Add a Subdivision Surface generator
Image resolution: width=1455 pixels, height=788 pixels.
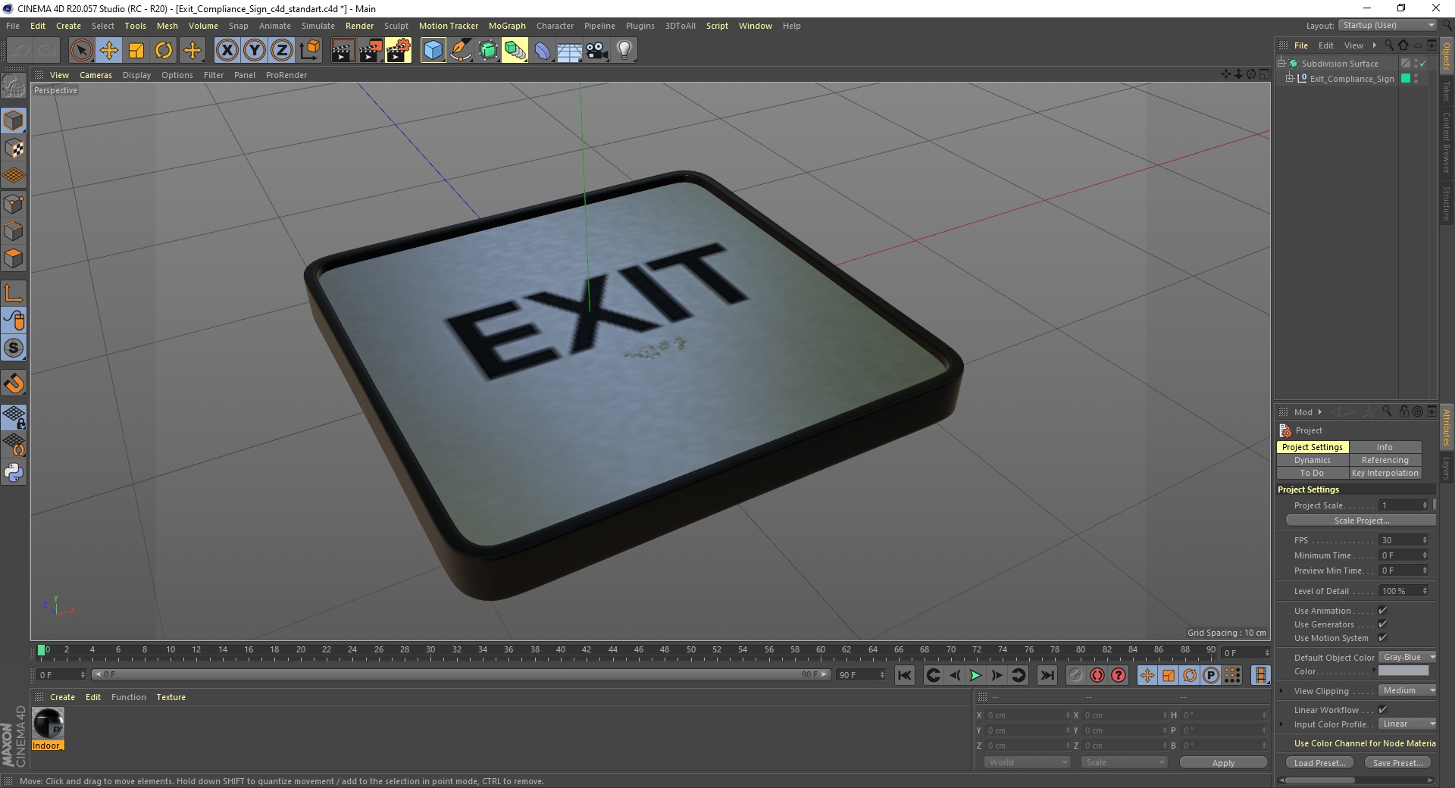[488, 51]
